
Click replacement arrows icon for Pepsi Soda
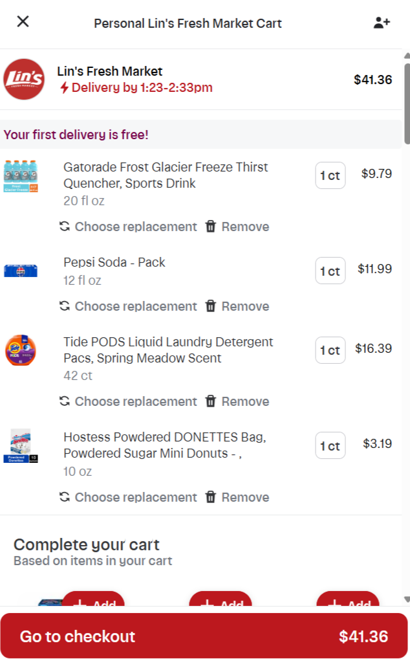tap(65, 306)
